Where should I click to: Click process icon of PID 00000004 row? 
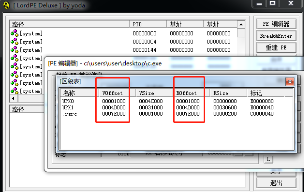tap(14, 42)
